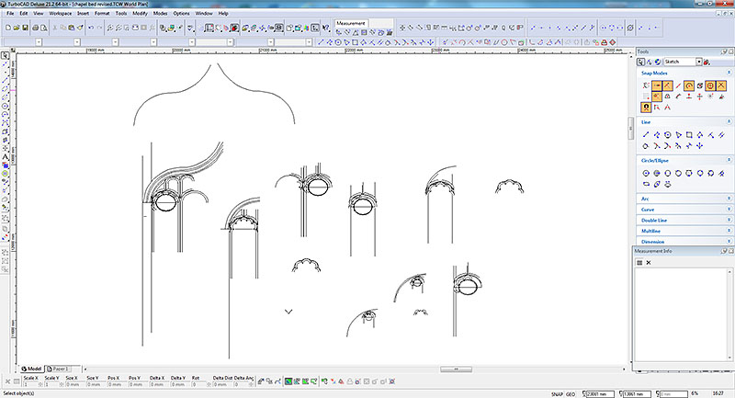This screenshot has height=398, width=735.
Task: Click the delete X icon in Measurement Info
Action: tap(649, 264)
